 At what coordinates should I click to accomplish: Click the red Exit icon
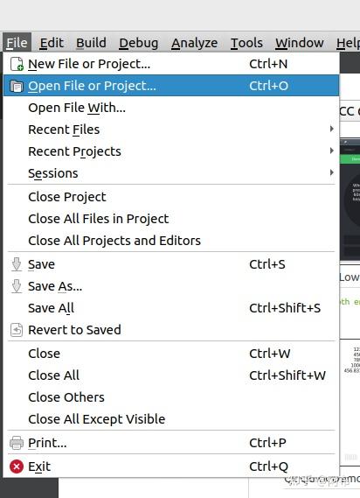point(17,466)
